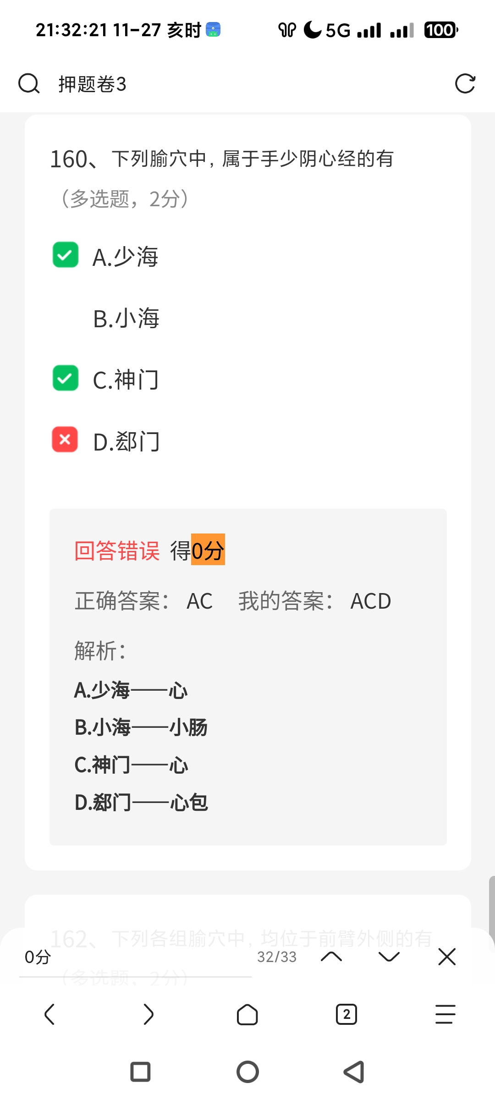Tap the 押题卷3 search text field
This screenshot has height=1100, width=495.
pos(229,84)
